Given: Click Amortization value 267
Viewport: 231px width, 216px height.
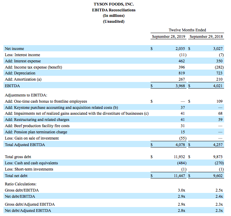Looking at the screenshot, I should 182,79.
